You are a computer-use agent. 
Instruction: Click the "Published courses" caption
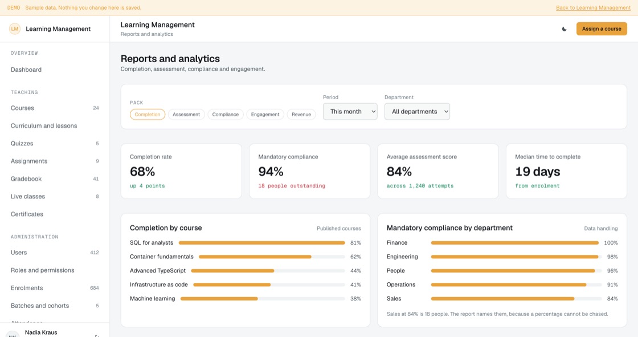[x=338, y=229]
